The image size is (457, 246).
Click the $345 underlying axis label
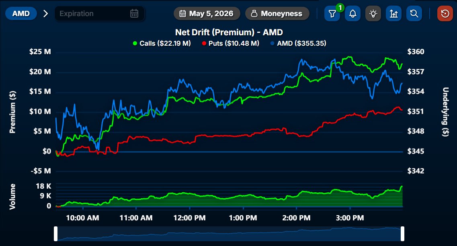point(416,151)
